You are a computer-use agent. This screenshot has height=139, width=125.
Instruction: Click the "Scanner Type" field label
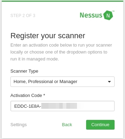(x=24, y=71)
